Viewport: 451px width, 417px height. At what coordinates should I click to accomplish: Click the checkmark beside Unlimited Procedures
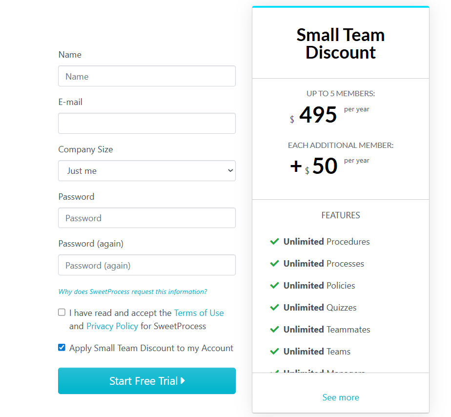[274, 241]
